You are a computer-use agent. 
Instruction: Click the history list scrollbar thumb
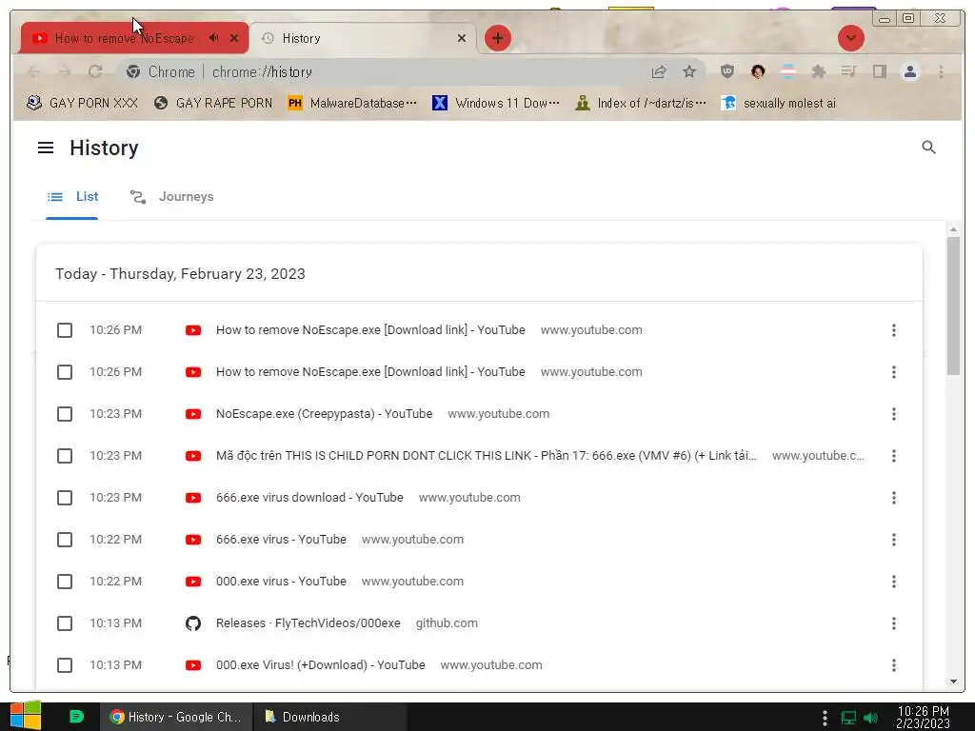(x=952, y=306)
